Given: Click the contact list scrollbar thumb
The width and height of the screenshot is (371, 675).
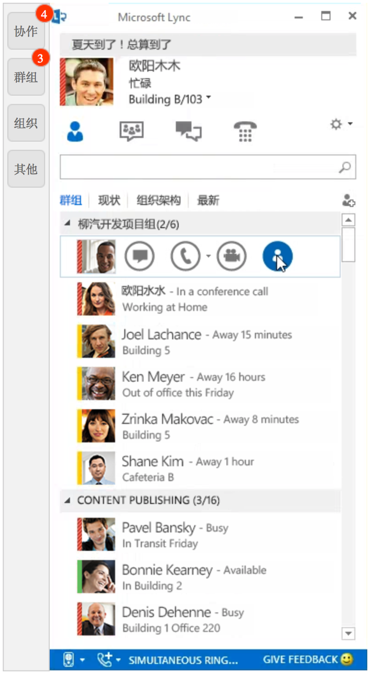Looking at the screenshot, I should point(348,245).
